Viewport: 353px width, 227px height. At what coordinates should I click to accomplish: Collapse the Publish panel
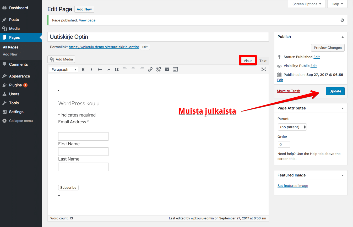point(343,37)
